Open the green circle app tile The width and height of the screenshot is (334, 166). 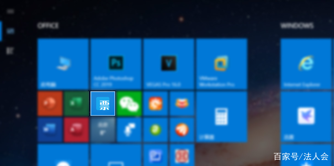156,130
